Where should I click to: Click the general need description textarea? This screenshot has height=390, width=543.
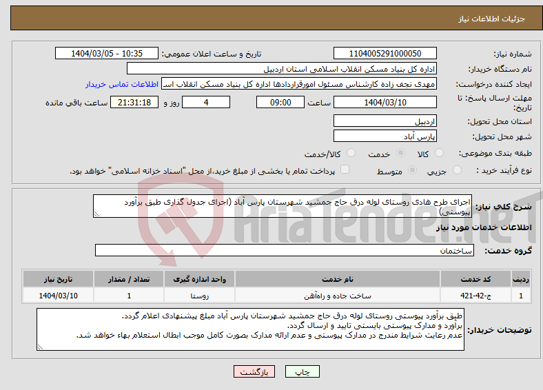pos(283,206)
